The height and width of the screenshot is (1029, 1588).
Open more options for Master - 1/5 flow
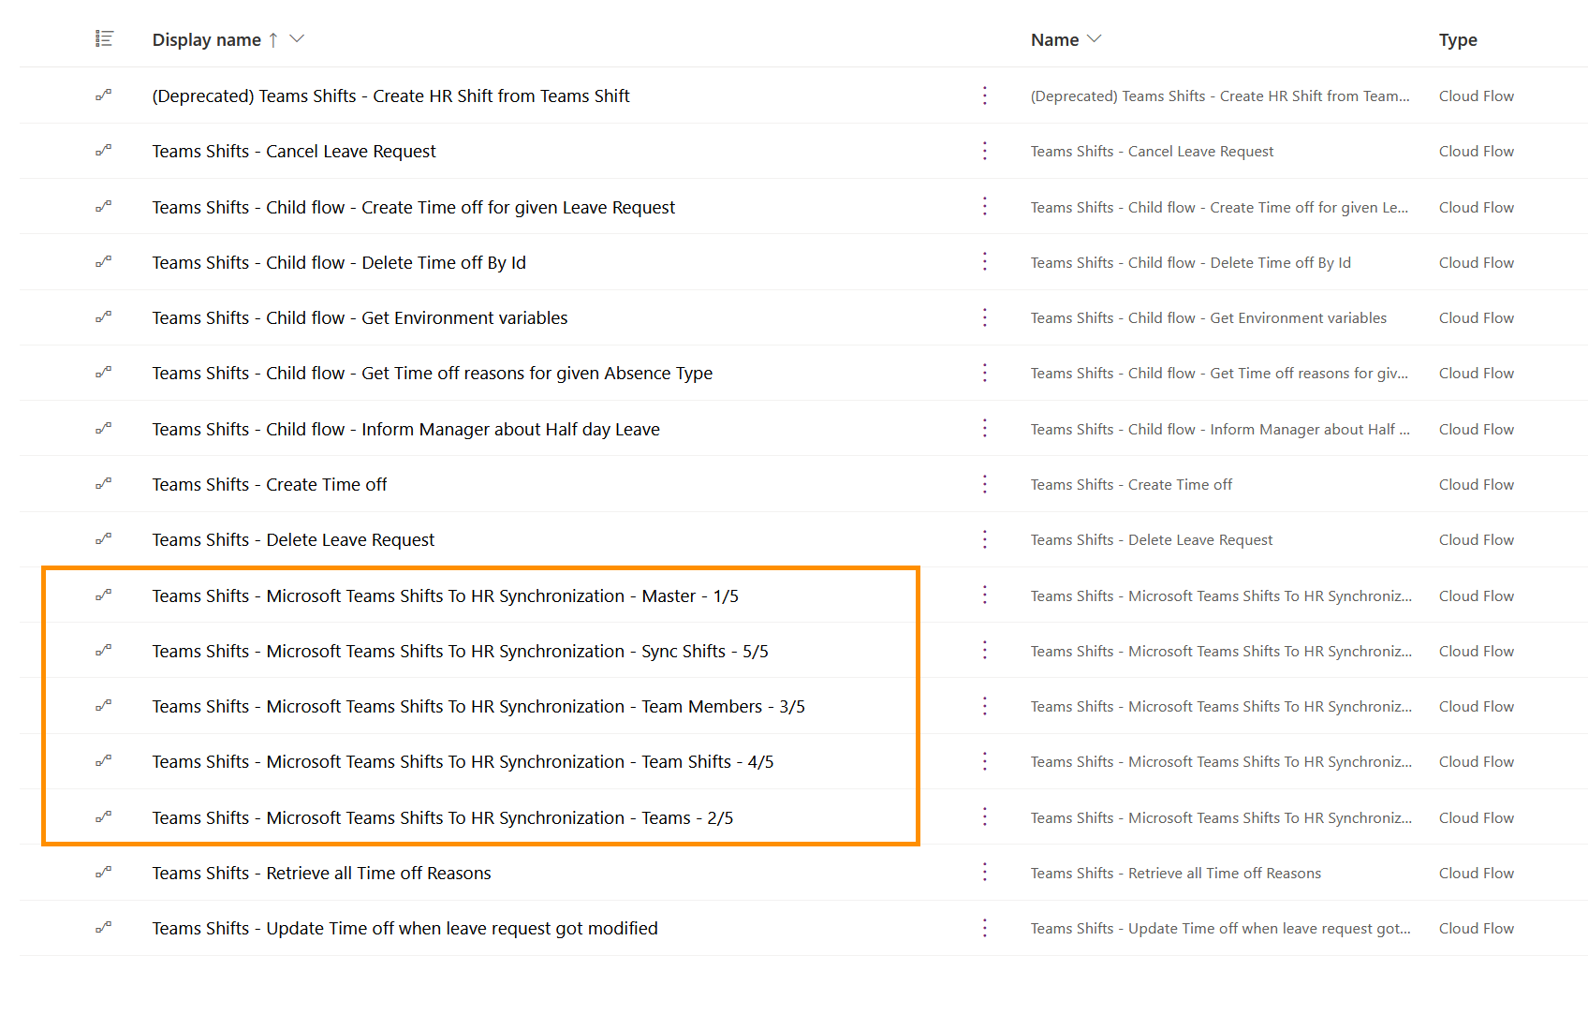[x=984, y=595]
